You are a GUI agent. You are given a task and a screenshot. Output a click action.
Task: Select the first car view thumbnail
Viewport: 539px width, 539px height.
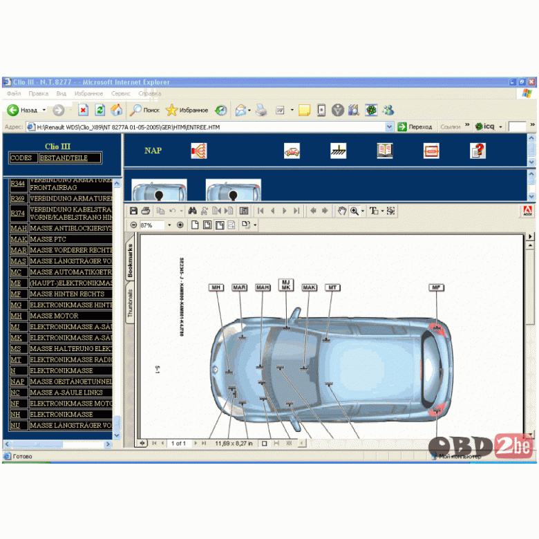159,190
